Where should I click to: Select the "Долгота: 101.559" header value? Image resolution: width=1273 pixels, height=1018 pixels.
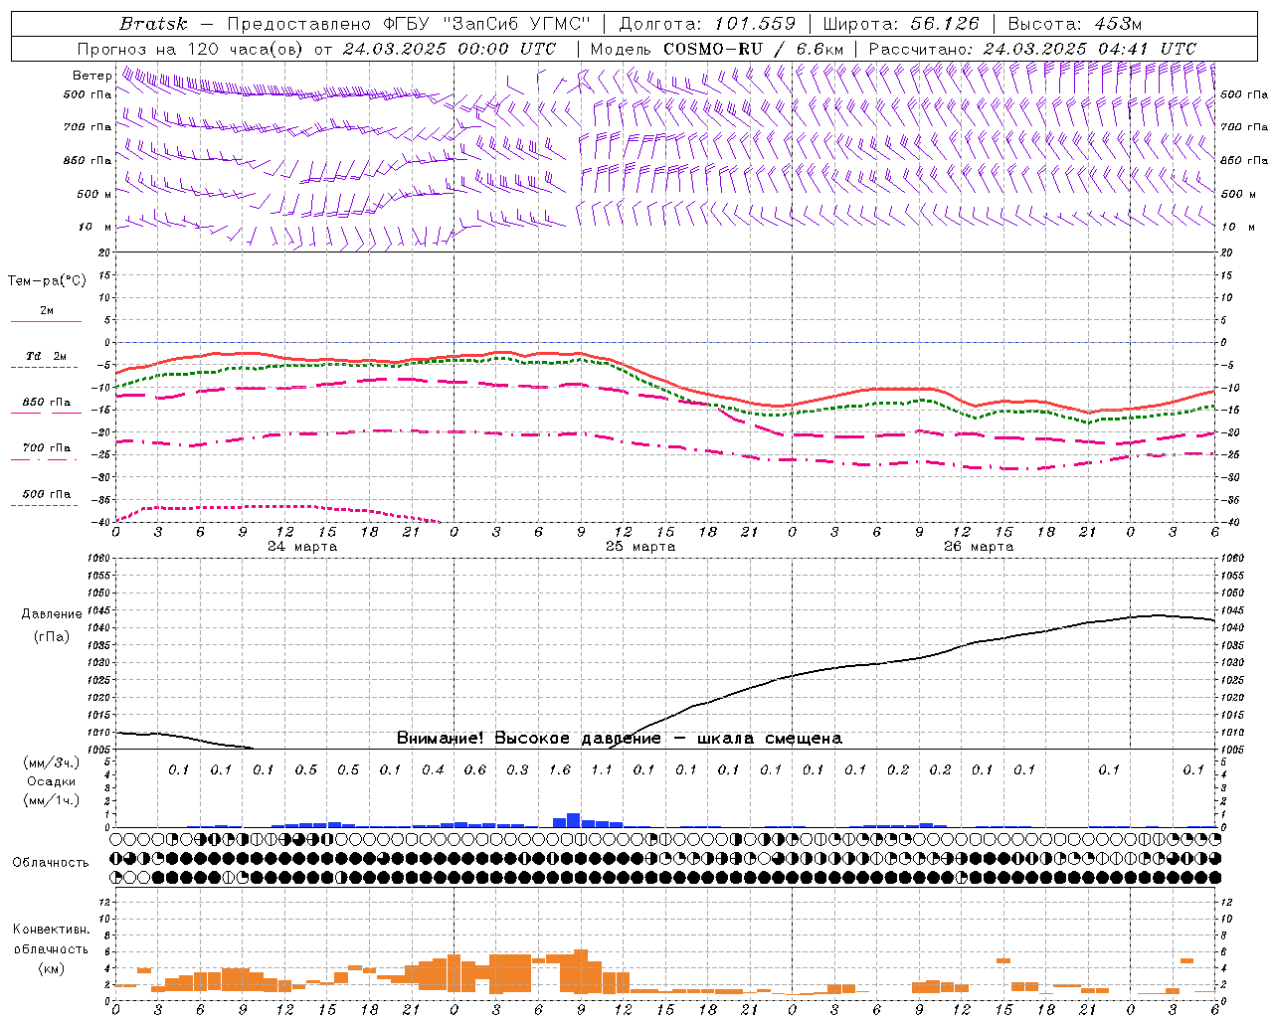707,24
